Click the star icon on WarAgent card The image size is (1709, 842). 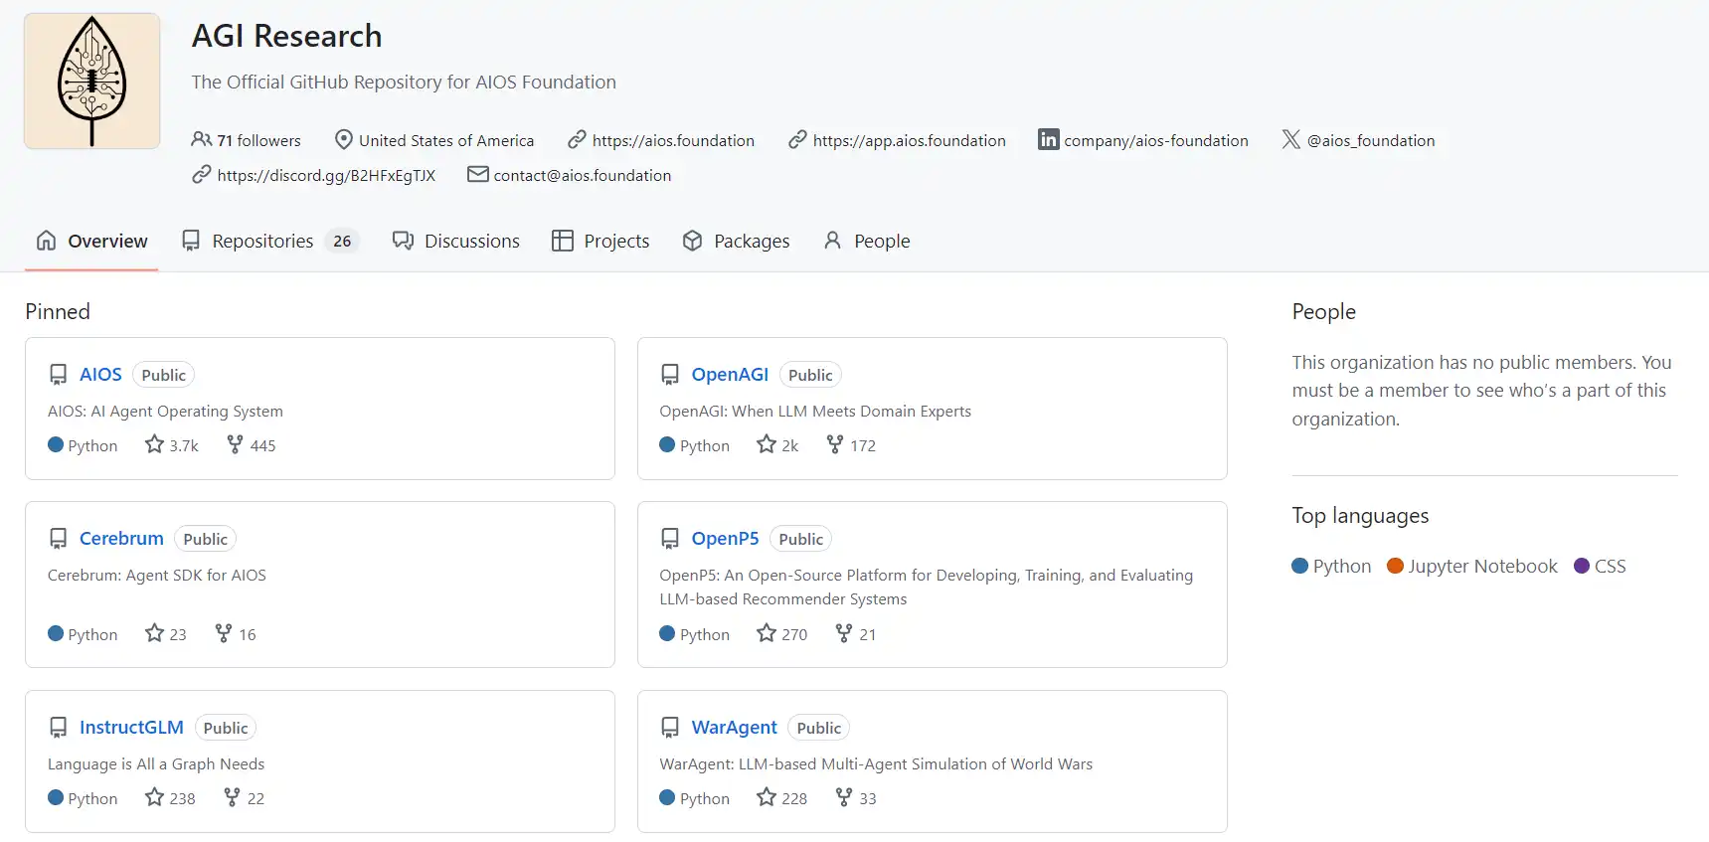(766, 797)
